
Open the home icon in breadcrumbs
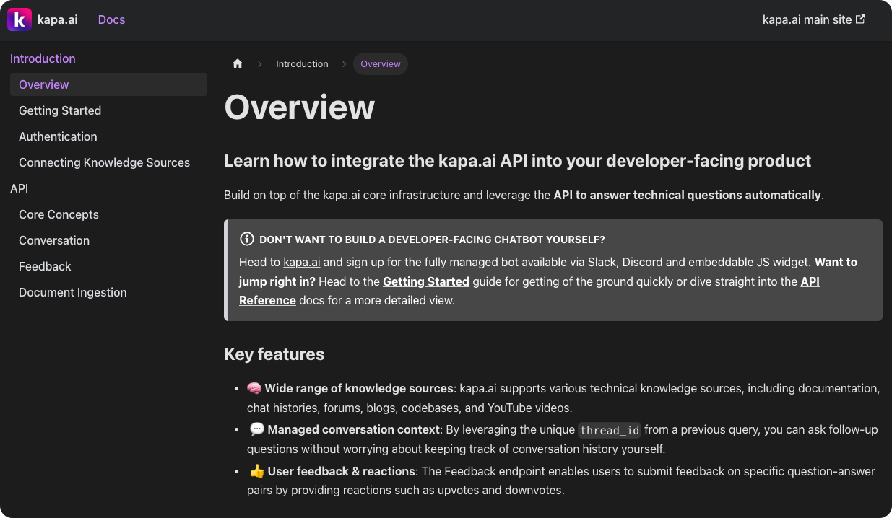[x=238, y=63]
